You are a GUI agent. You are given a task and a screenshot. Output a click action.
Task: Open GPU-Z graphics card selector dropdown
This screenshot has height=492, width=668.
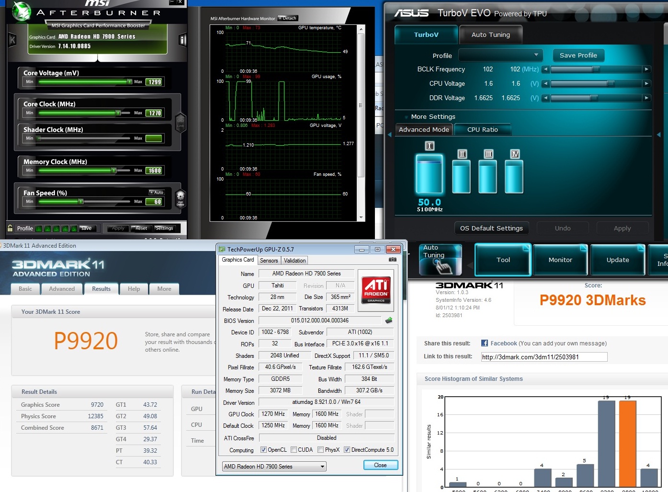[274, 467]
